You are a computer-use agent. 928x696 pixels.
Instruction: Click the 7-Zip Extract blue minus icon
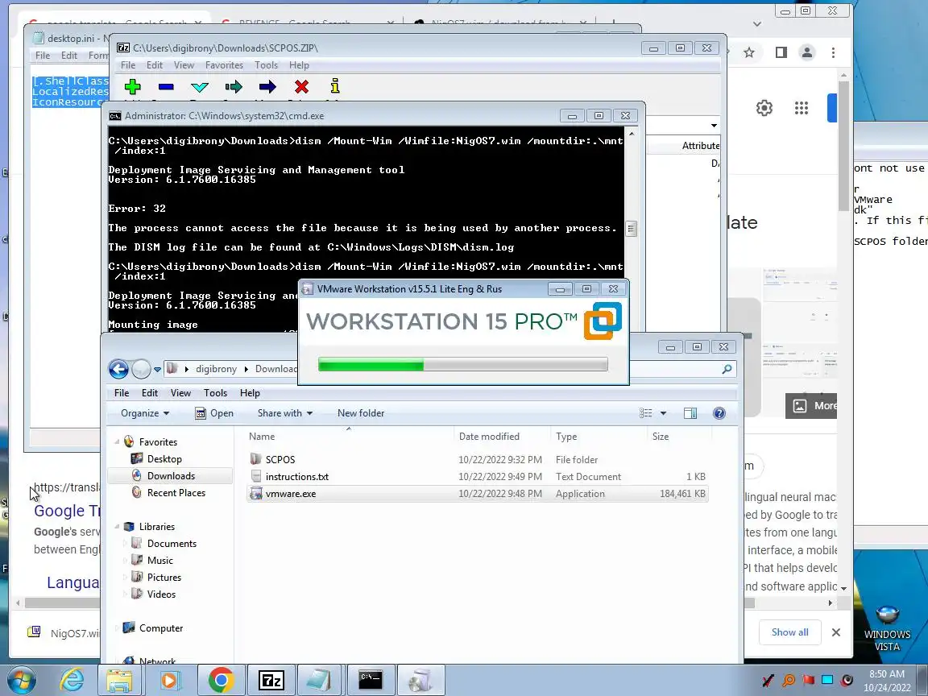click(x=166, y=87)
